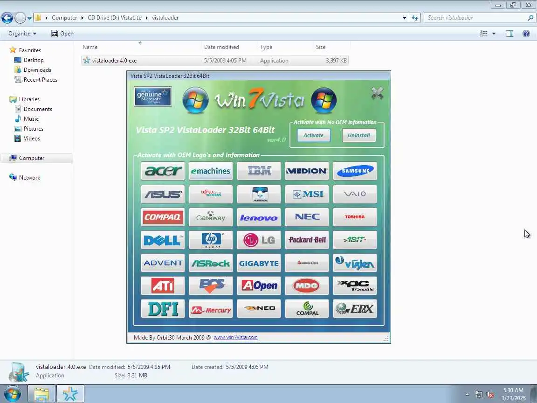
Task: Select the Toshiba OEM logo button
Action: (355, 217)
